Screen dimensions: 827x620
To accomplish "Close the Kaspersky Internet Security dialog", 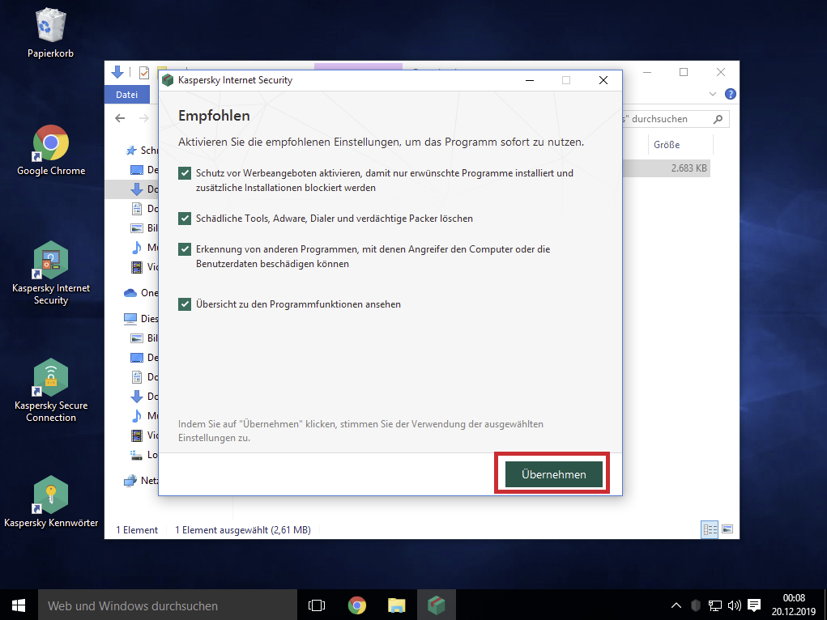I will click(603, 80).
